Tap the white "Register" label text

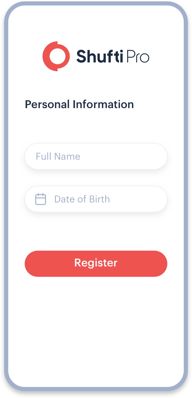[96, 263]
